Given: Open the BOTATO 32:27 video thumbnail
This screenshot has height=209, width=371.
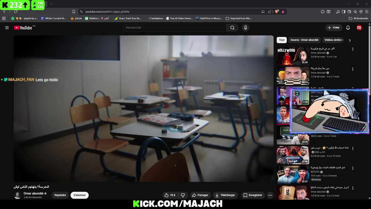Looking at the screenshot, I should pos(293,175).
